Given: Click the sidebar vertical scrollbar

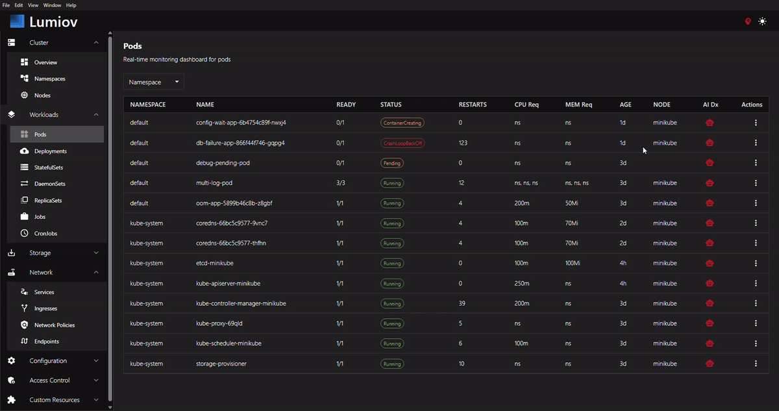Looking at the screenshot, I should click(109, 218).
